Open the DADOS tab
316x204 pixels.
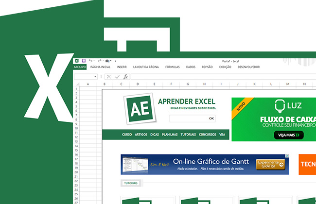(x=191, y=67)
